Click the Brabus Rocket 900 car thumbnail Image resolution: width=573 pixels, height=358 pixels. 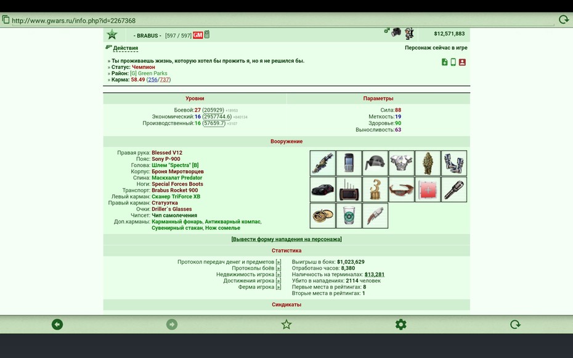323,190
